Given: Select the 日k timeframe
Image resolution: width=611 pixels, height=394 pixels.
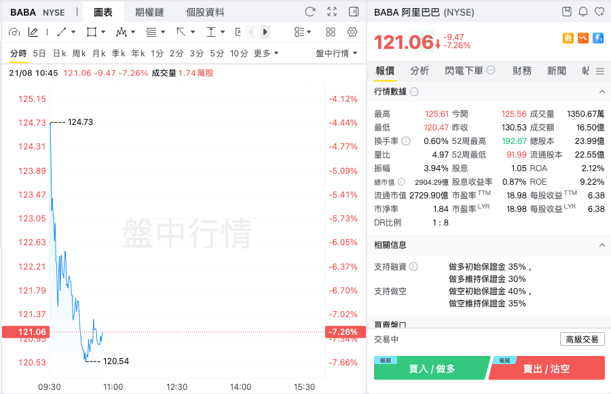Looking at the screenshot, I should 60,53.
